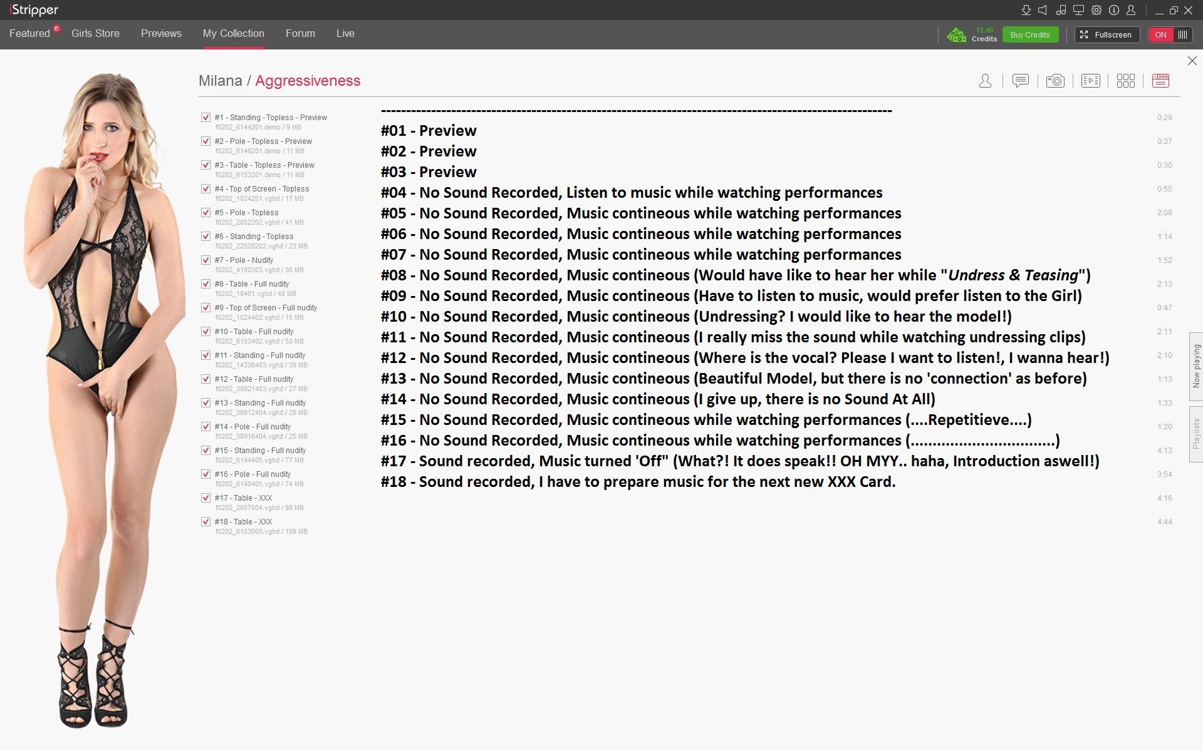This screenshot has height=751, width=1203.
Task: Expand the Now playing side panel
Action: (x=1195, y=366)
